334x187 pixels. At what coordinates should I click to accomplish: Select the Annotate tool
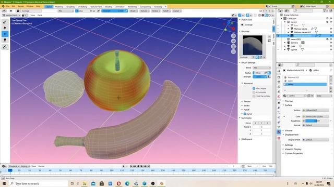point(5,47)
